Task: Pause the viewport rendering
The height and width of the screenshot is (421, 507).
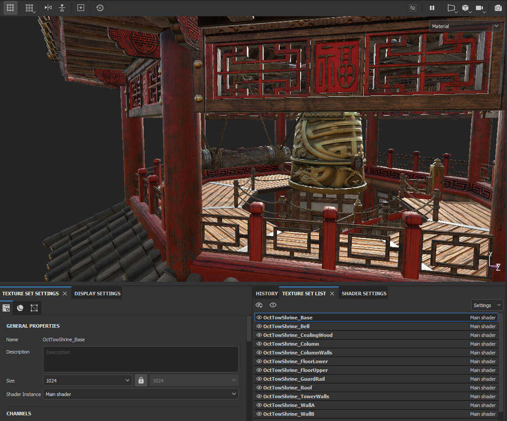Action: coord(432,8)
